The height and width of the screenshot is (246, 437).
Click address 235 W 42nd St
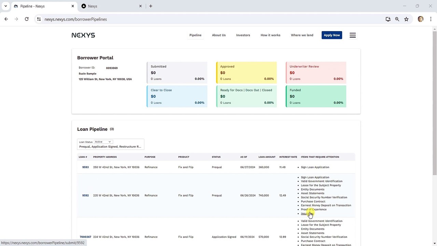[116, 195]
